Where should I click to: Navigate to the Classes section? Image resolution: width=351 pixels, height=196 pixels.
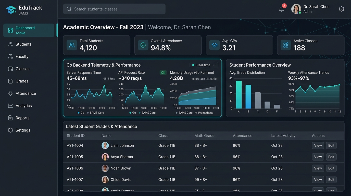29,69
